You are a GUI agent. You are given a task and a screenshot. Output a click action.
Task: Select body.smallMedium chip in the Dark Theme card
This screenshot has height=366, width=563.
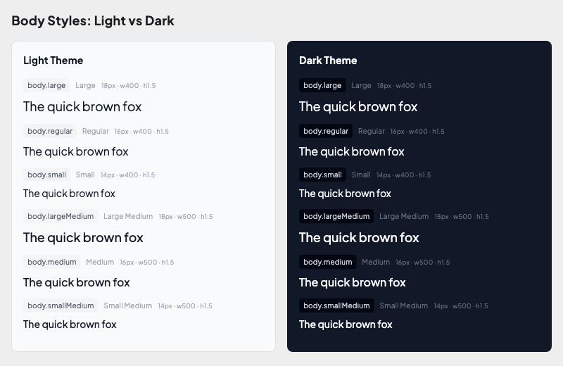pos(336,305)
